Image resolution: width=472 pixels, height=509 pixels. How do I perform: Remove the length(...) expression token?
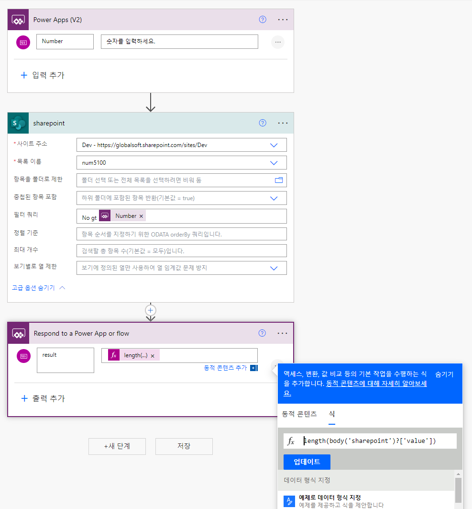[153, 356]
